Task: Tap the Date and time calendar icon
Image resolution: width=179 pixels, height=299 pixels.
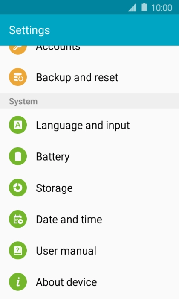Action: click(18, 219)
